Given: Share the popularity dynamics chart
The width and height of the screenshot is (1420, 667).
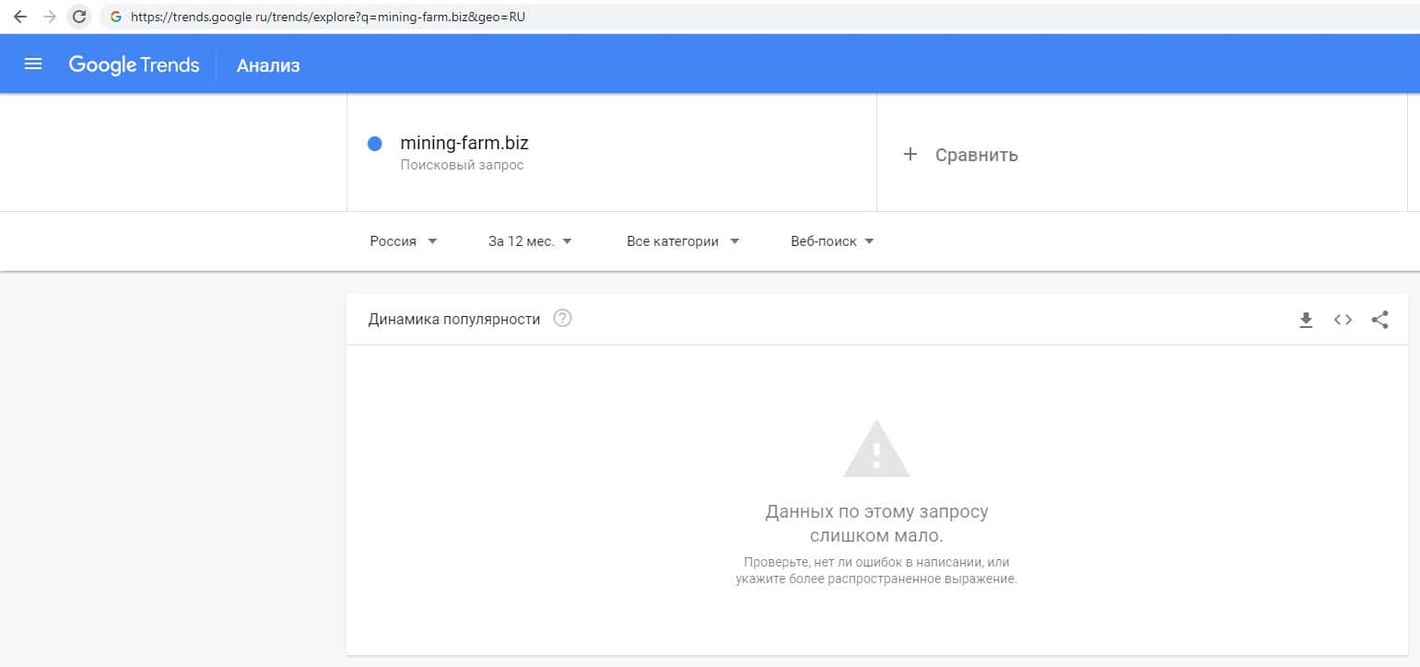Looking at the screenshot, I should pyautogui.click(x=1379, y=320).
